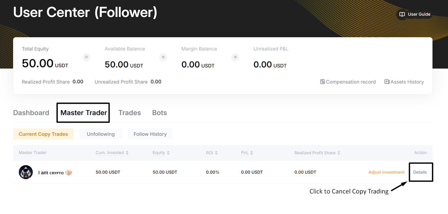
Task: Switch to the Bots tab
Action: point(159,113)
